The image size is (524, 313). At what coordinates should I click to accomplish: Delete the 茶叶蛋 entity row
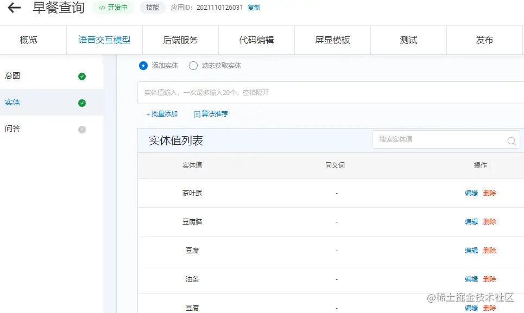coord(490,193)
